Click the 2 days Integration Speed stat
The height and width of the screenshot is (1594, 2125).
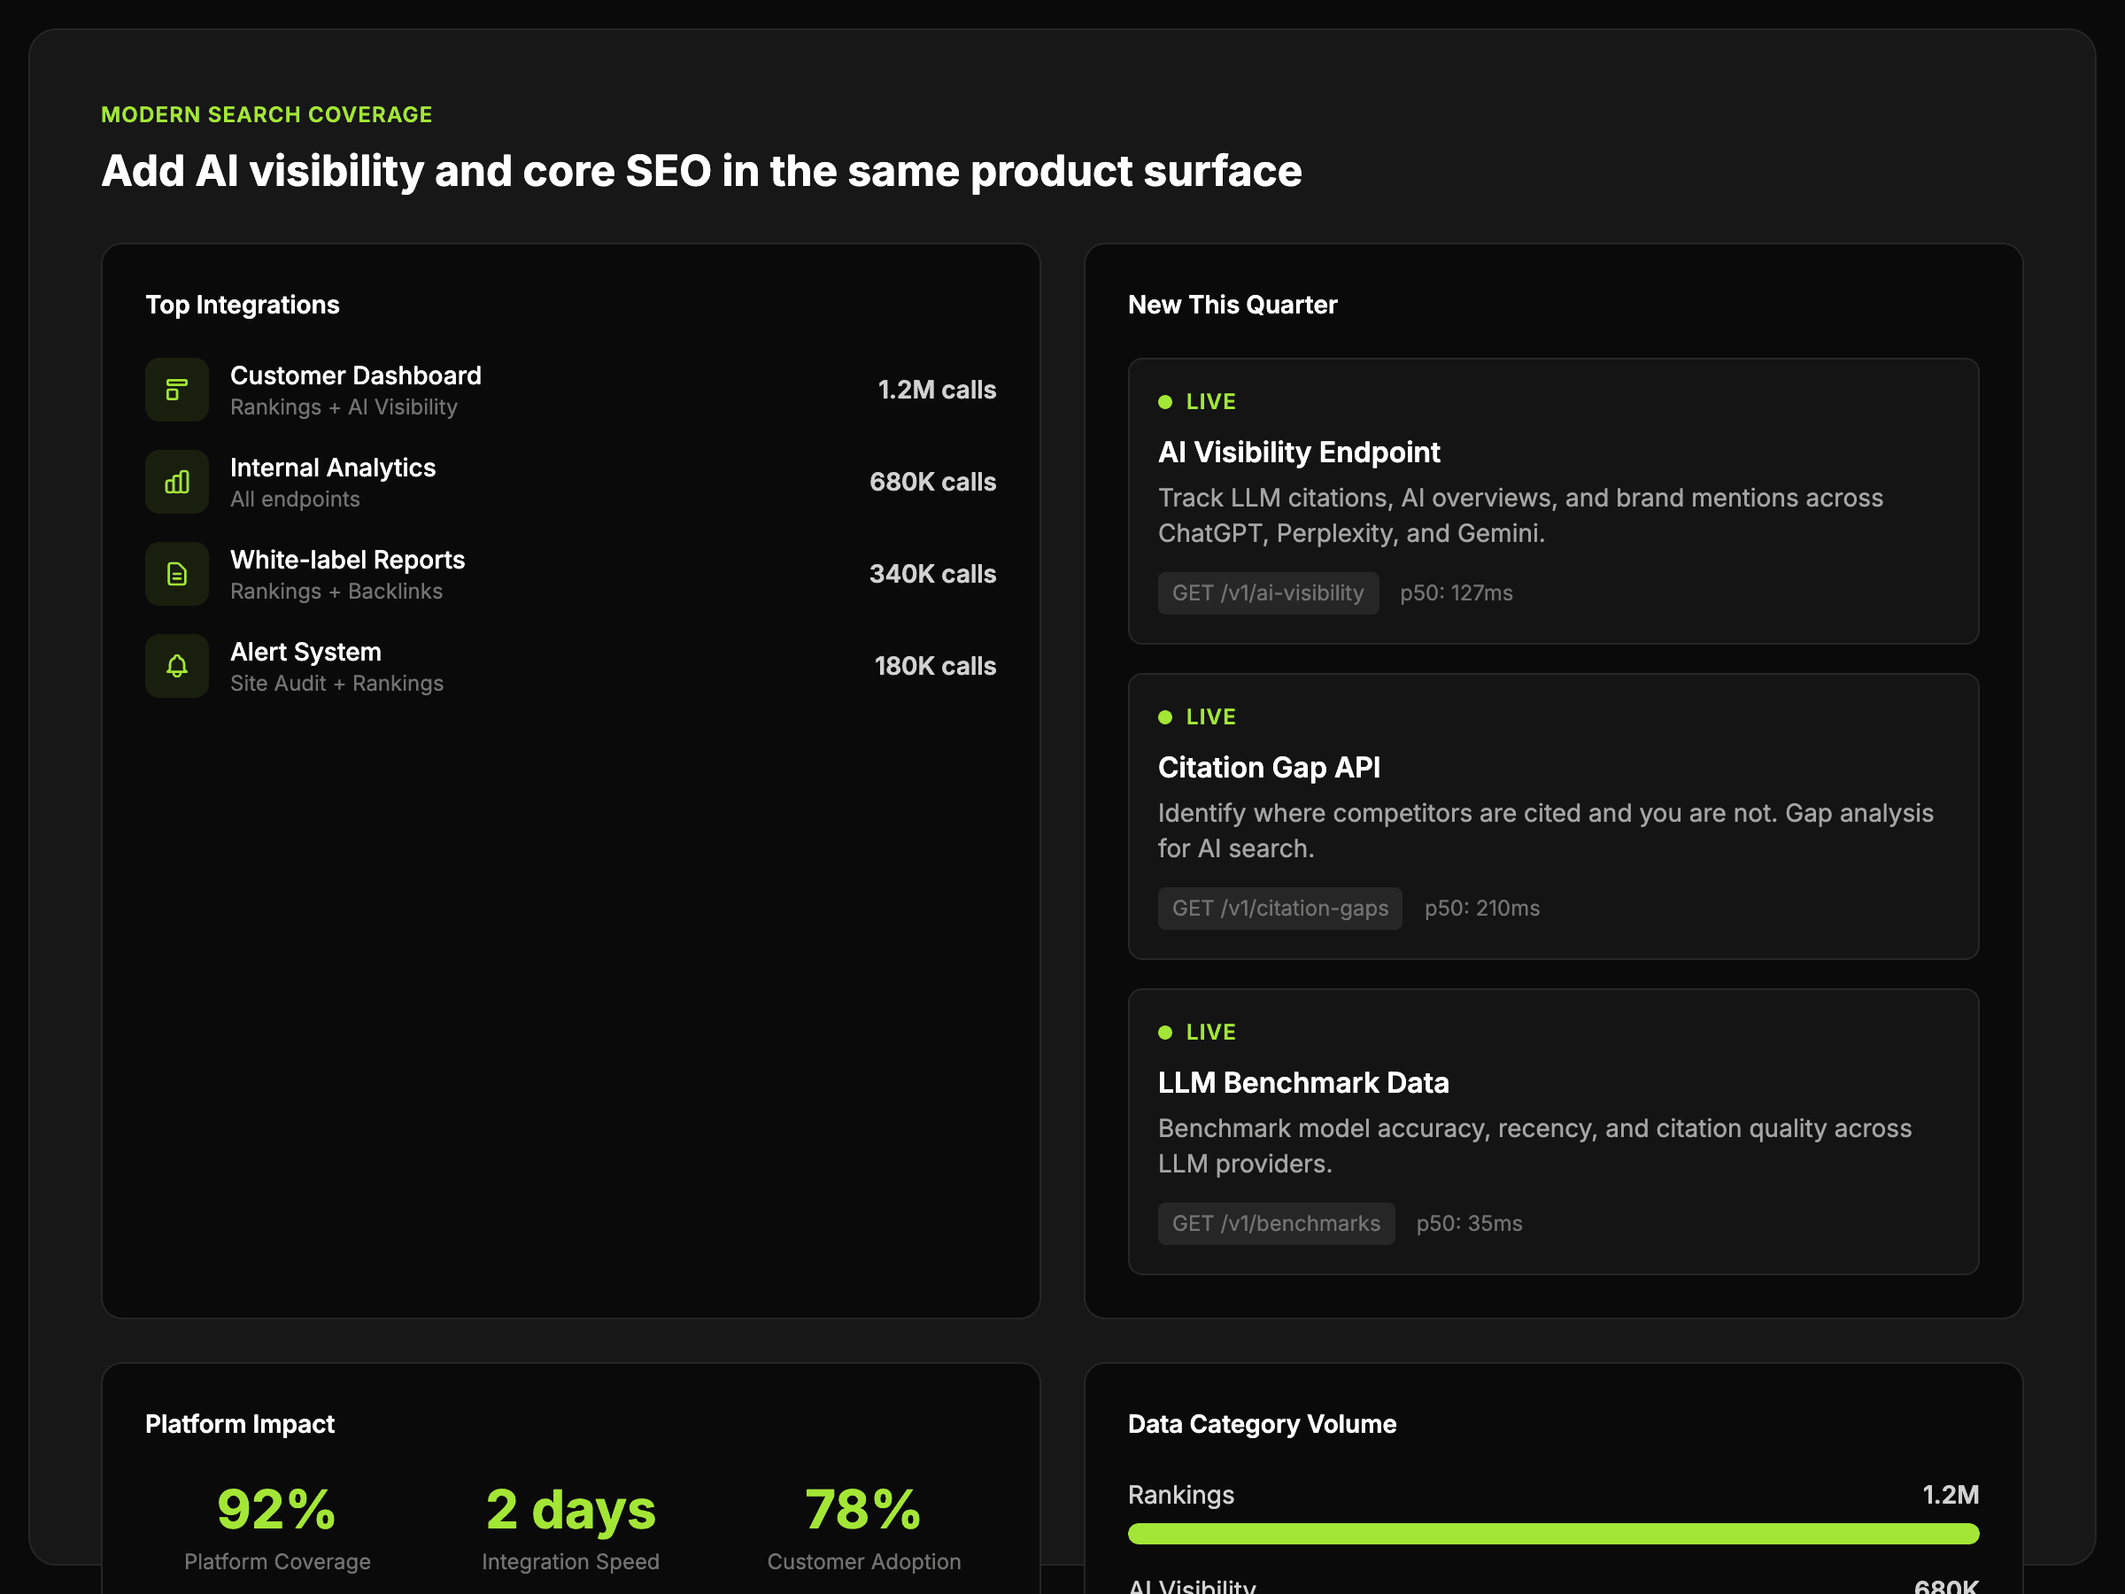click(570, 1510)
